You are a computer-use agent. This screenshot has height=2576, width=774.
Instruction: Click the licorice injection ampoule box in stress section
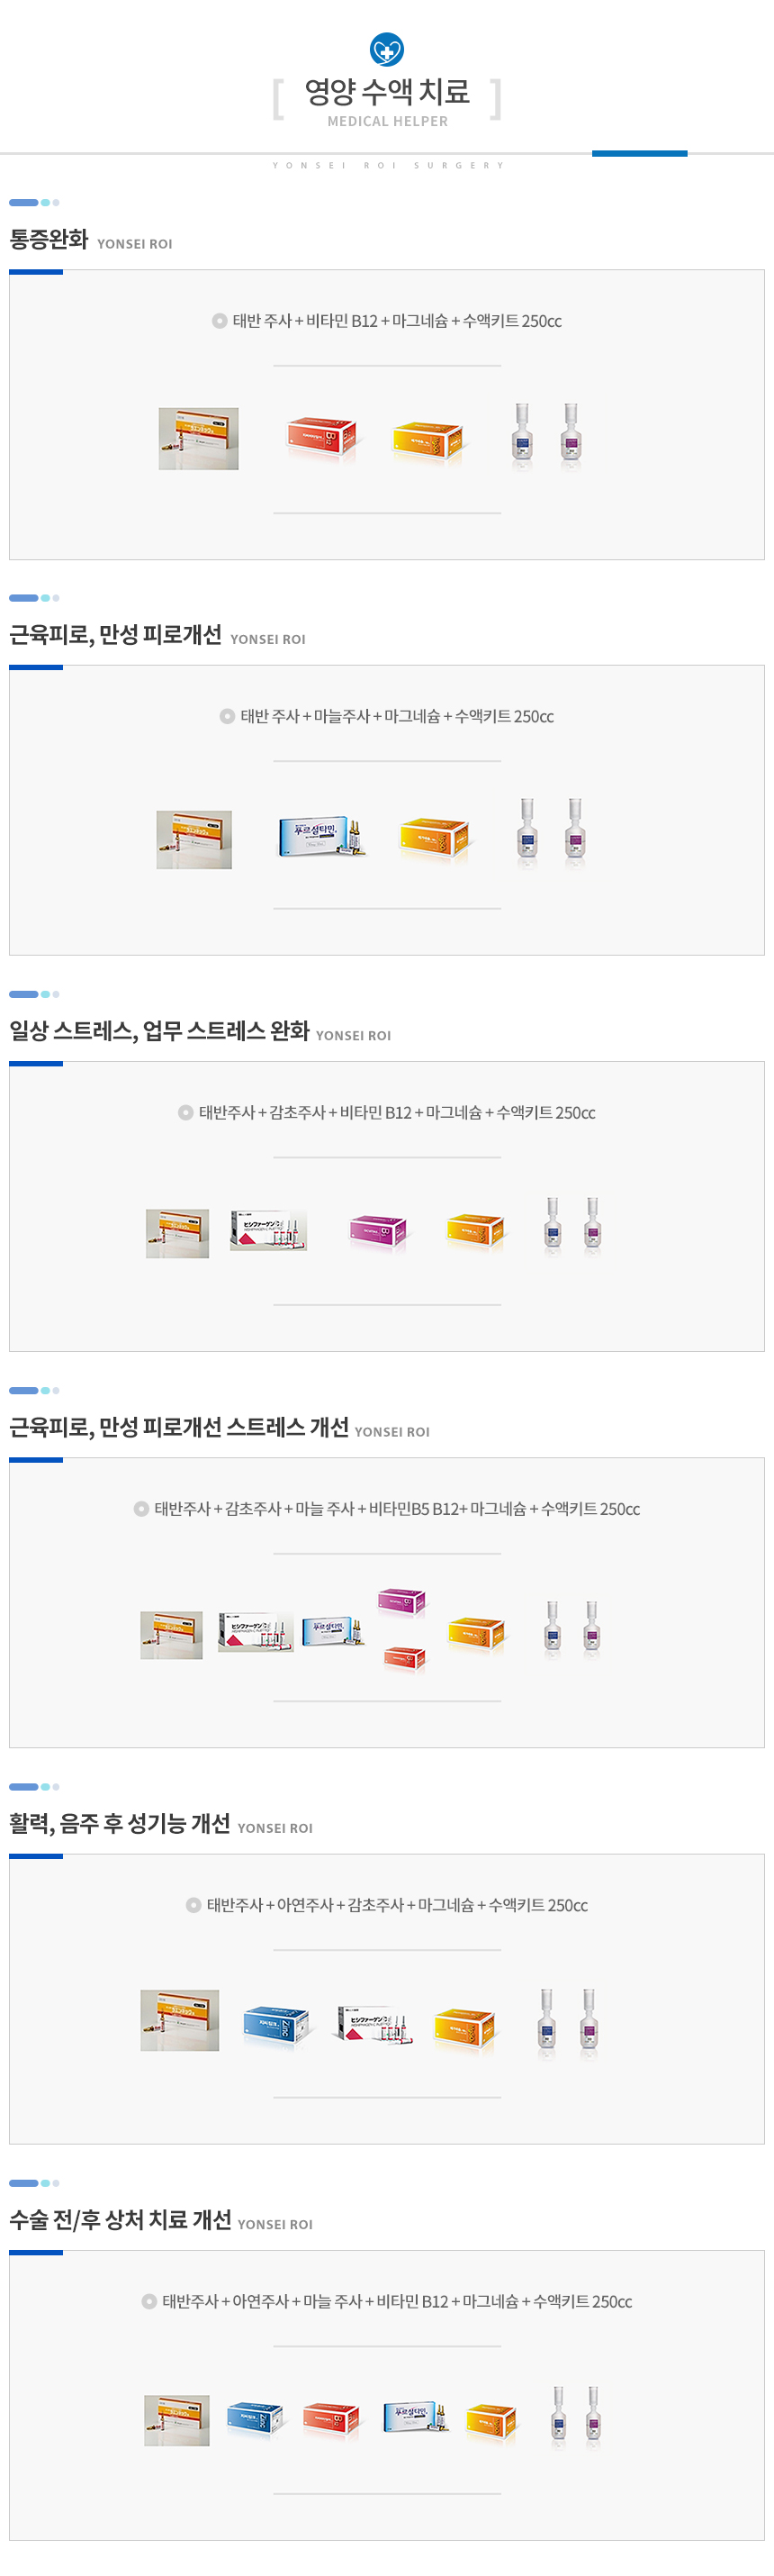point(267,1231)
